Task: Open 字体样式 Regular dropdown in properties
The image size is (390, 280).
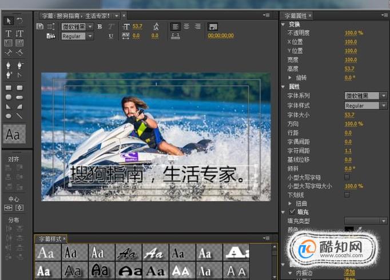Action: click(x=384, y=105)
